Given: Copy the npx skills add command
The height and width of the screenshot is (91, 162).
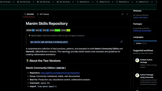Looking at the screenshot, I should pyautogui.click(x=121, y=42).
